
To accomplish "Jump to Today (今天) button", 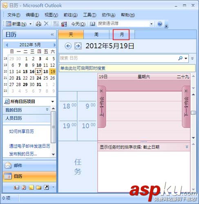I will 78,24.
